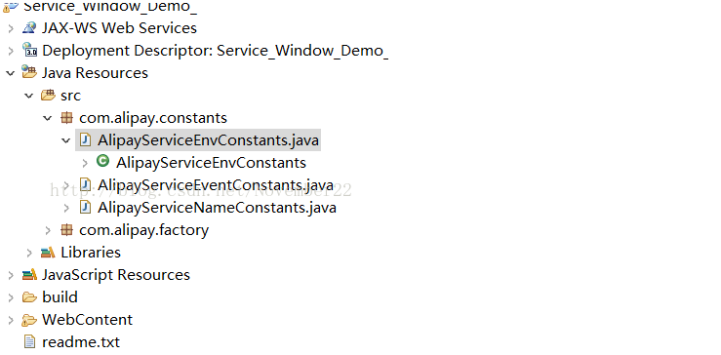Click the JavaScript Resources icon
Image resolution: width=721 pixels, height=355 pixels.
coord(29,274)
